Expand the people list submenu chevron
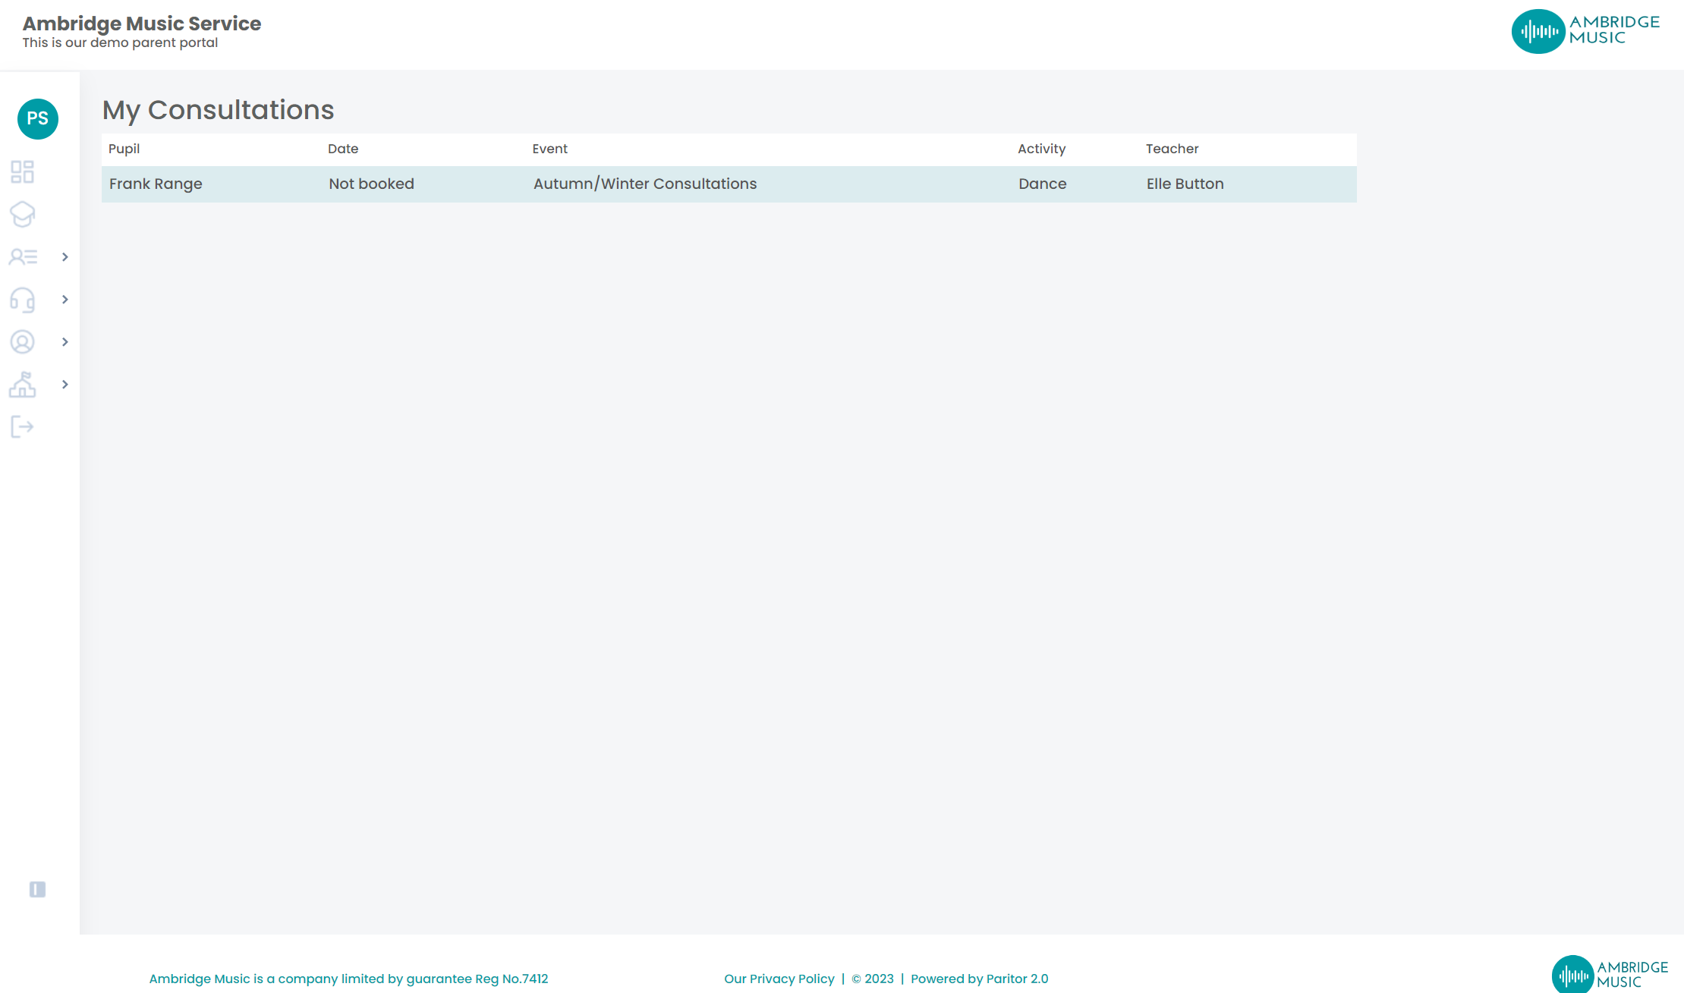1684x993 pixels. click(65, 257)
